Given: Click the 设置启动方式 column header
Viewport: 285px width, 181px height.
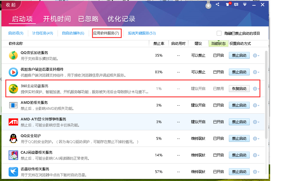Looking at the screenshot, I should [240, 44].
